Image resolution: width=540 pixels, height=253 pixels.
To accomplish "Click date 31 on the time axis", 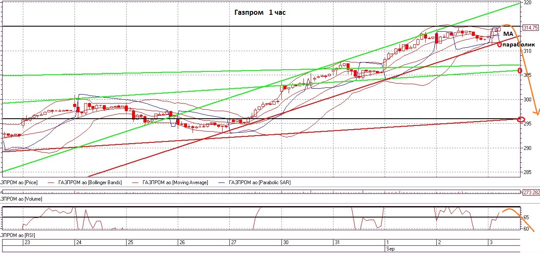I will point(337,242).
